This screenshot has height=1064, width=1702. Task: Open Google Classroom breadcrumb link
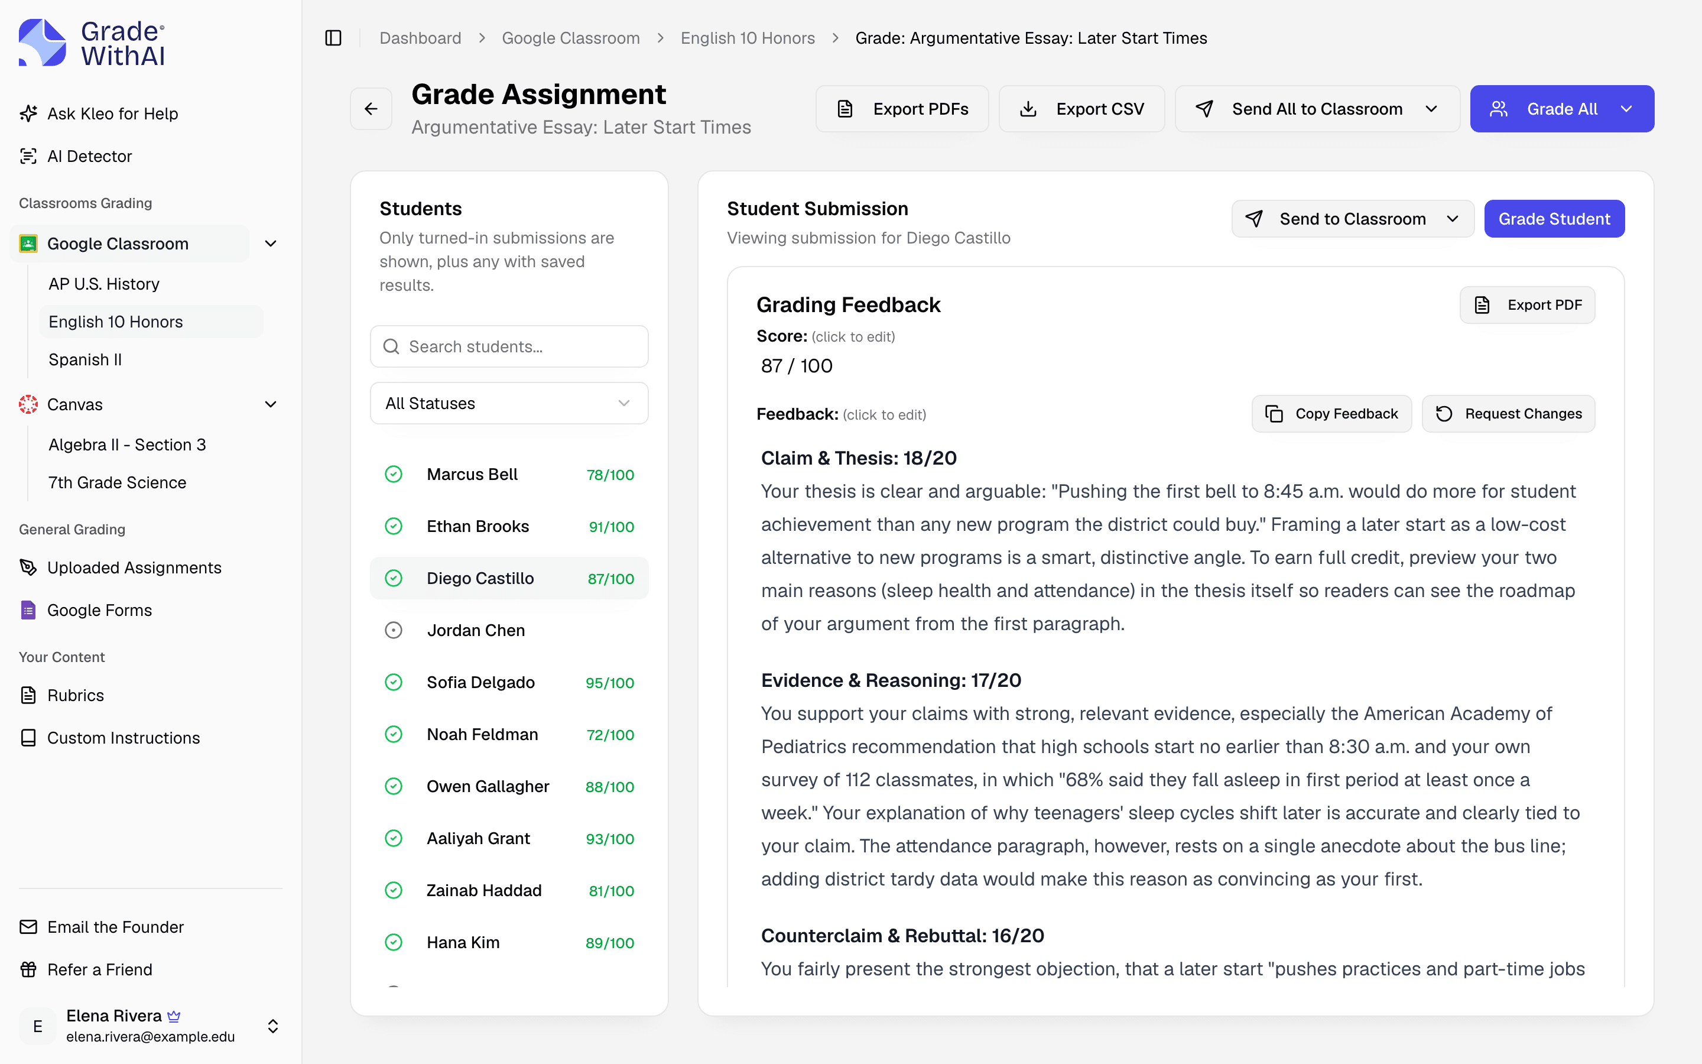click(571, 38)
